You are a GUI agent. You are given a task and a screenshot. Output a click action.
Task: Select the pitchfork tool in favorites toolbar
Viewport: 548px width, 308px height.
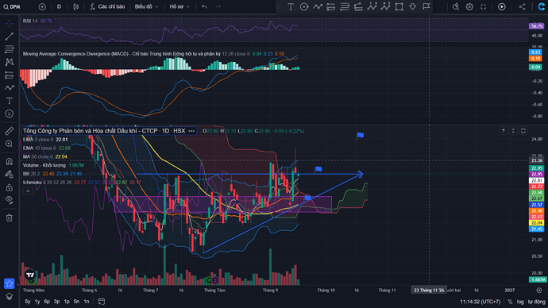(358, 6)
